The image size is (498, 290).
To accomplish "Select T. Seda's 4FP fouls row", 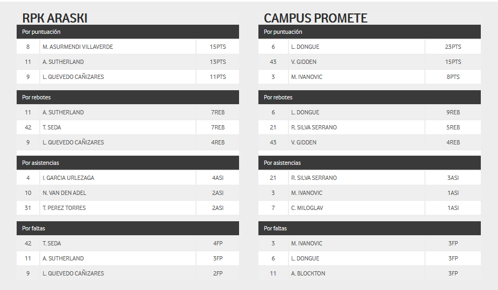I will pyautogui.click(x=128, y=243).
